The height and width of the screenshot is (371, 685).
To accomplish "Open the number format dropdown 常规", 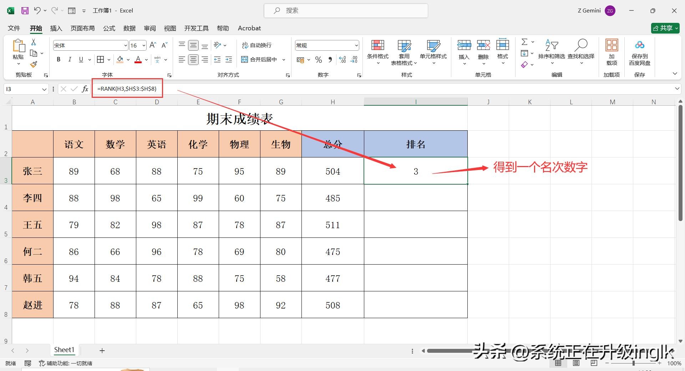I will pos(356,45).
